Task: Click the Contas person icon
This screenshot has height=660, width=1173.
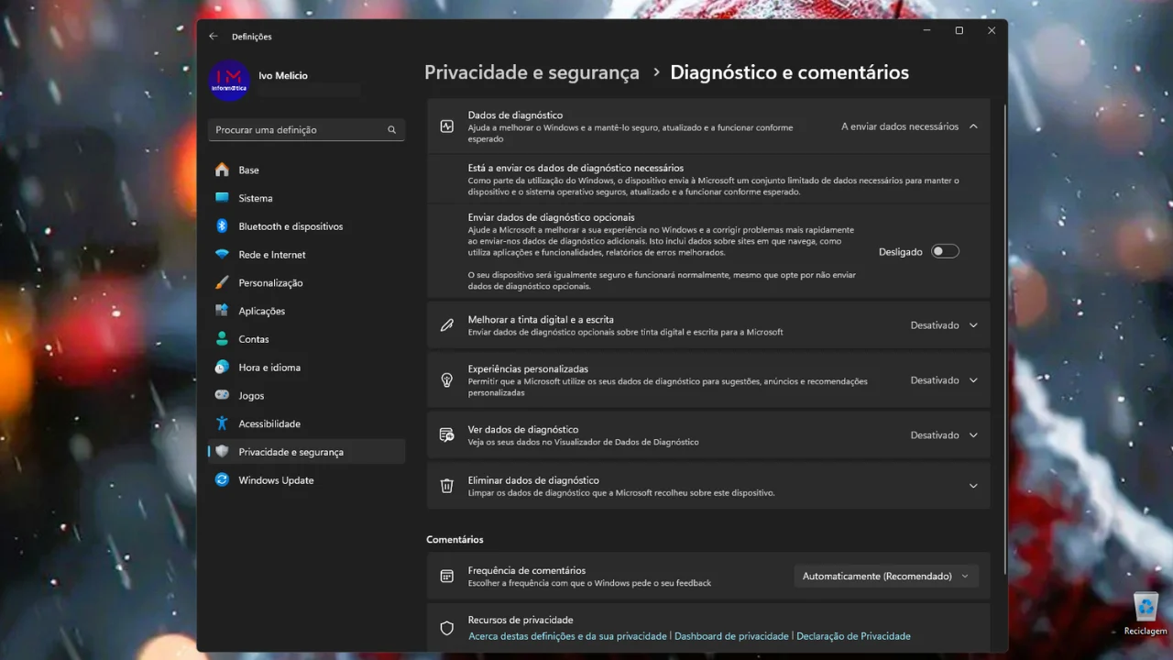Action: tap(222, 339)
